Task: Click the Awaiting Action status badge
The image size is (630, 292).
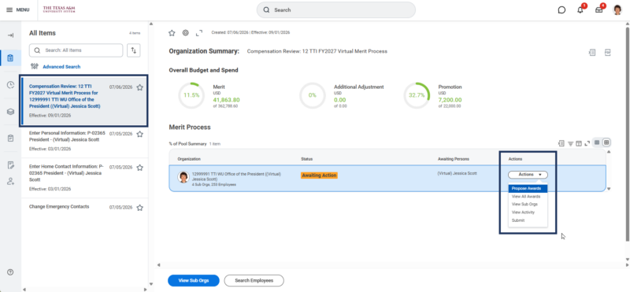Action: [x=319, y=175]
